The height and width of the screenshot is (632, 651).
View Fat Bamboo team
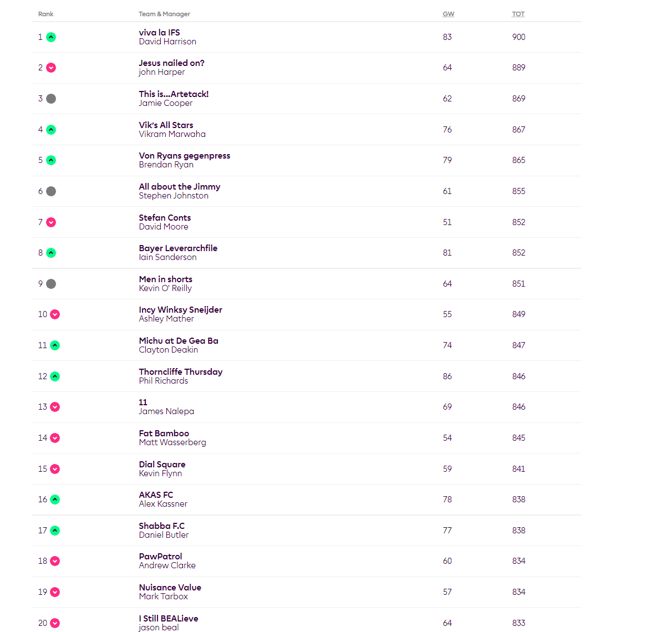click(x=164, y=434)
